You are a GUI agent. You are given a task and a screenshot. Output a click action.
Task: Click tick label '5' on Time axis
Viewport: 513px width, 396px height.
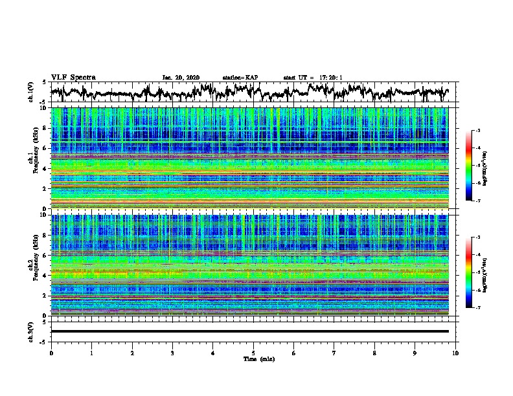pyautogui.click(x=253, y=353)
